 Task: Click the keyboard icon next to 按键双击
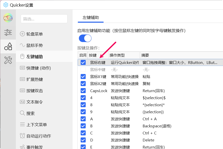[22, 90]
